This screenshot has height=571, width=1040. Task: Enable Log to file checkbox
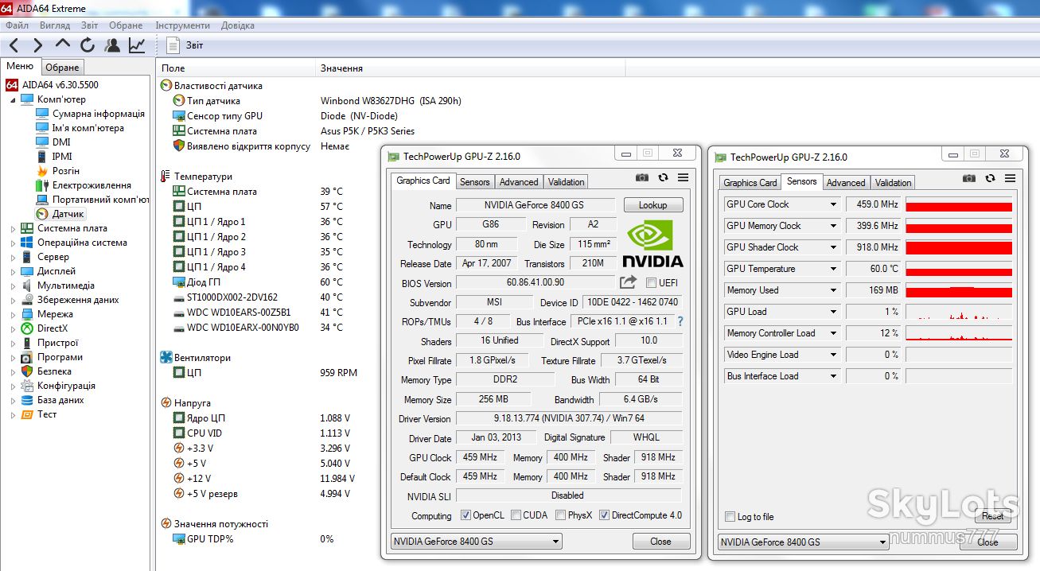click(730, 517)
